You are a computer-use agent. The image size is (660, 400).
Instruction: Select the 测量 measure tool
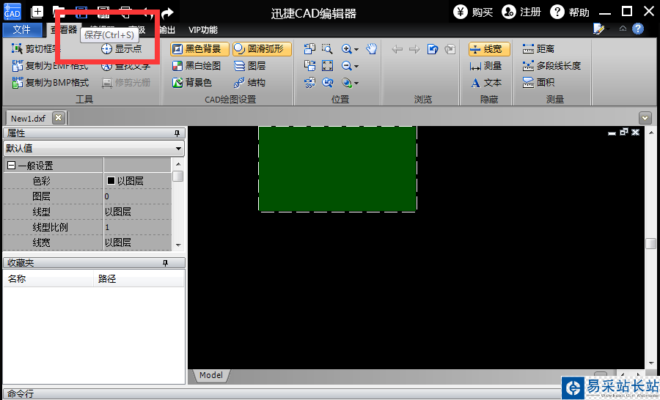click(485, 66)
